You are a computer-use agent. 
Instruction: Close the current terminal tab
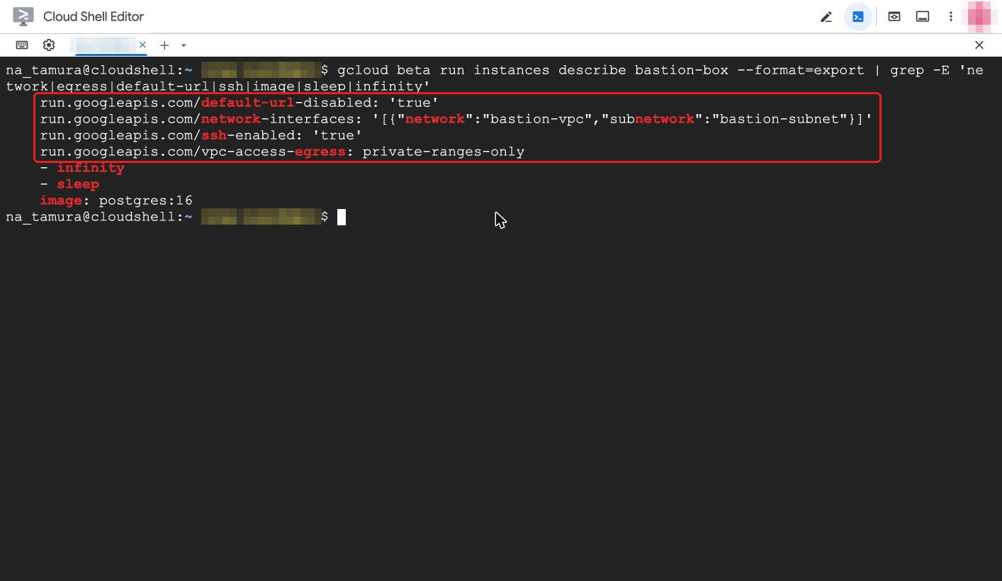pos(142,45)
